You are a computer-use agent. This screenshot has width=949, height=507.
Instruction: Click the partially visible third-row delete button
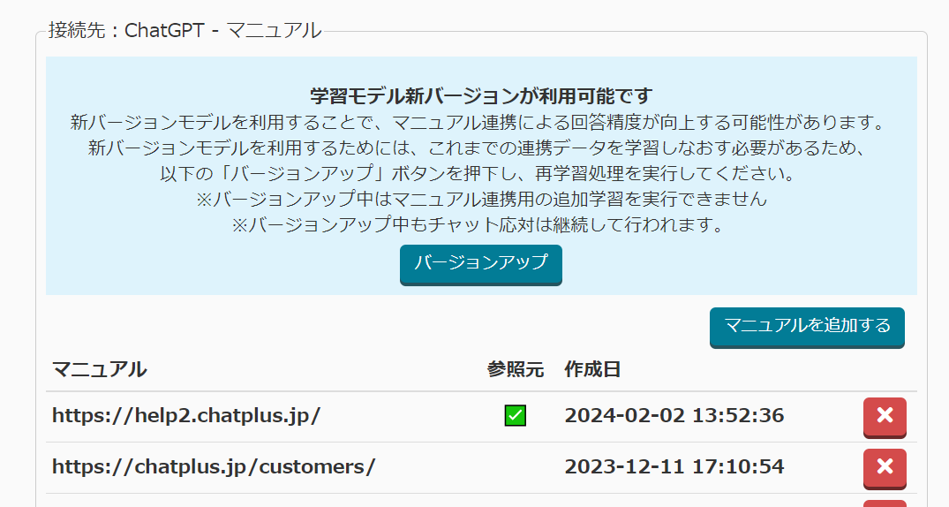(x=884, y=503)
